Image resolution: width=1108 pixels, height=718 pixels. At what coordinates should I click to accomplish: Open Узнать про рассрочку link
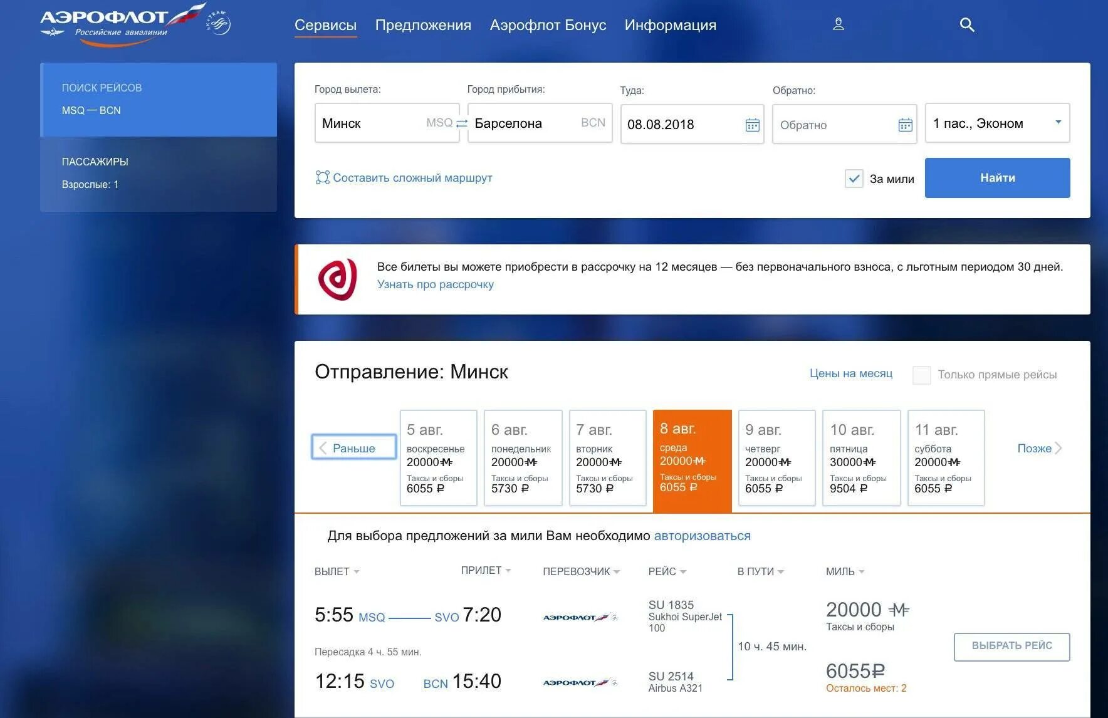pos(435,284)
